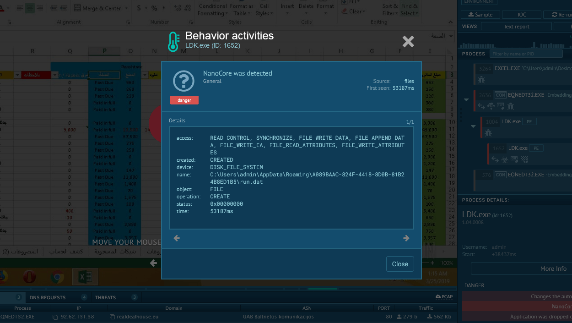Collapse the LDK.exe 1004 process subtree
The width and height of the screenshot is (572, 323).
click(473, 126)
